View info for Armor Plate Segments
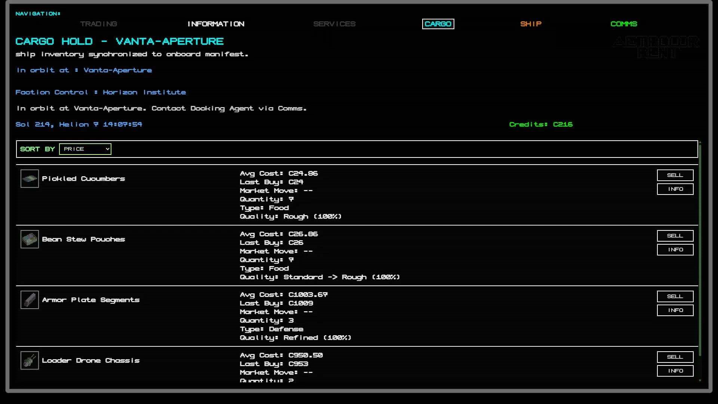 [x=675, y=310]
